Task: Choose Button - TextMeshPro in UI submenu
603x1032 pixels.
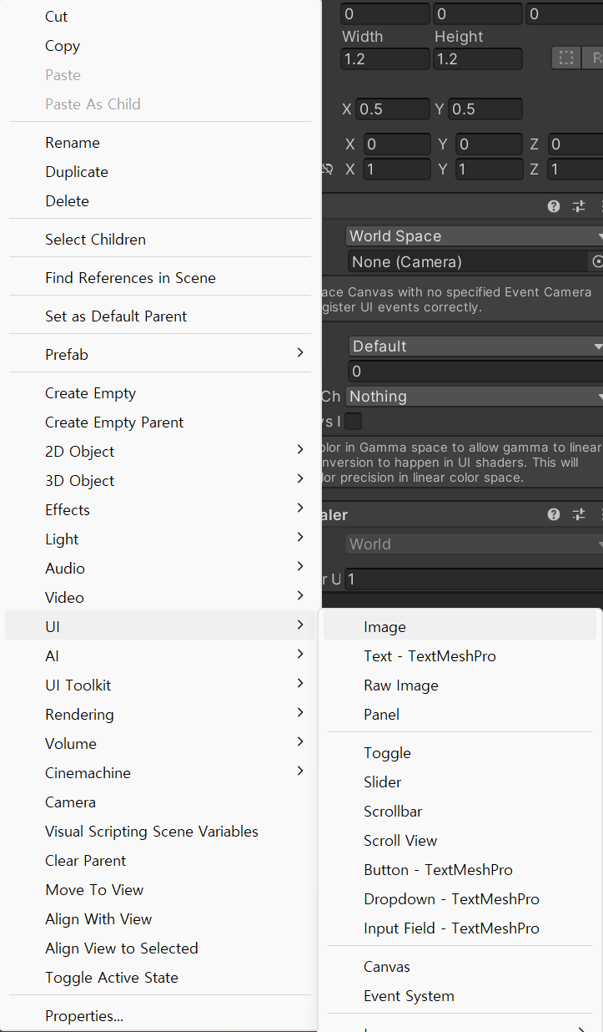Action: 438,870
